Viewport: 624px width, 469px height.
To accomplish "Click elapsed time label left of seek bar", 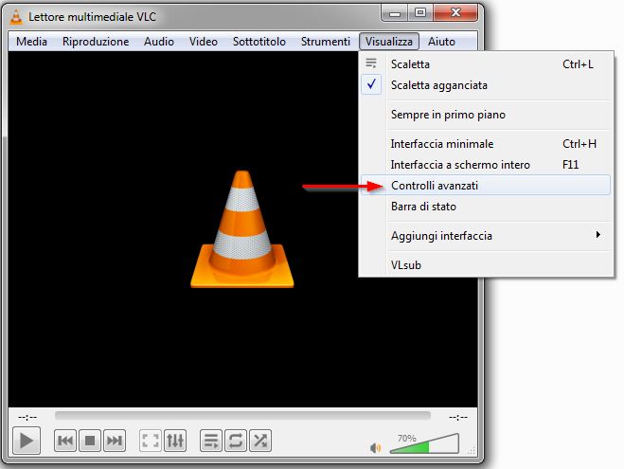I will coord(27,417).
